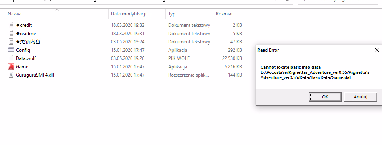Image resolution: width=382 pixels, height=145 pixels.
Task: Select the Game file name
Action: (x=22, y=67)
